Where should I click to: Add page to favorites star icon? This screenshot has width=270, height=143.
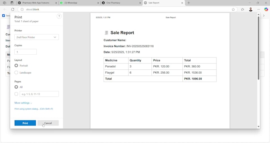tap(233, 10)
